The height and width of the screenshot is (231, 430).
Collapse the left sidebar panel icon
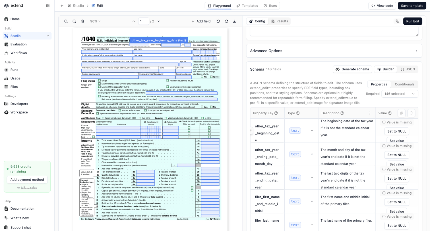[48, 6]
